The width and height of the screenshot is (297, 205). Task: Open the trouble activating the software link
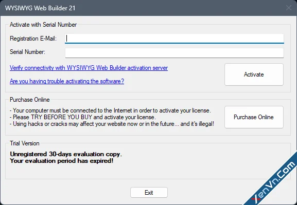pyautogui.click(x=67, y=81)
